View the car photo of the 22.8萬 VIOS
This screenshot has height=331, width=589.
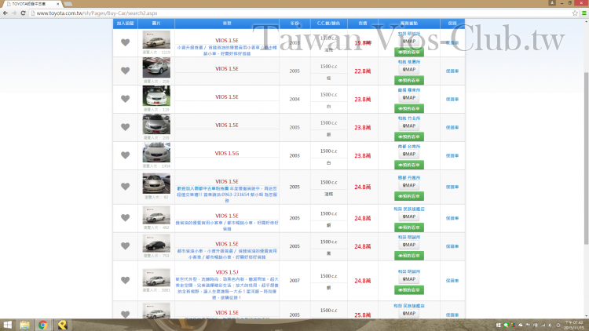156,67
